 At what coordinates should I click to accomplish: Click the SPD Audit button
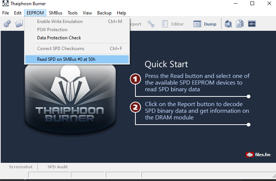click(57, 167)
